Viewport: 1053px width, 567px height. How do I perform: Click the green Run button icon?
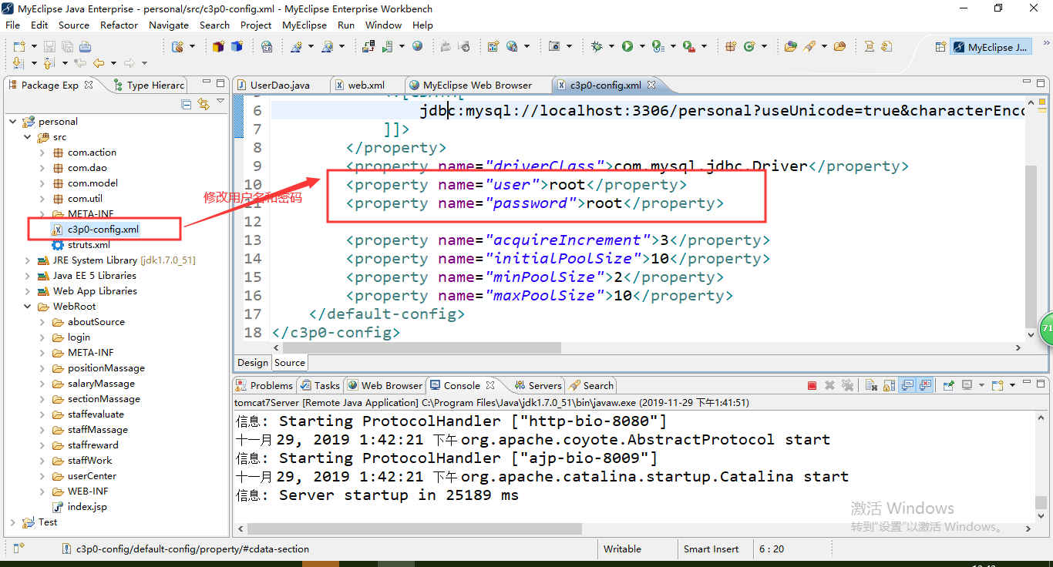pyautogui.click(x=627, y=46)
